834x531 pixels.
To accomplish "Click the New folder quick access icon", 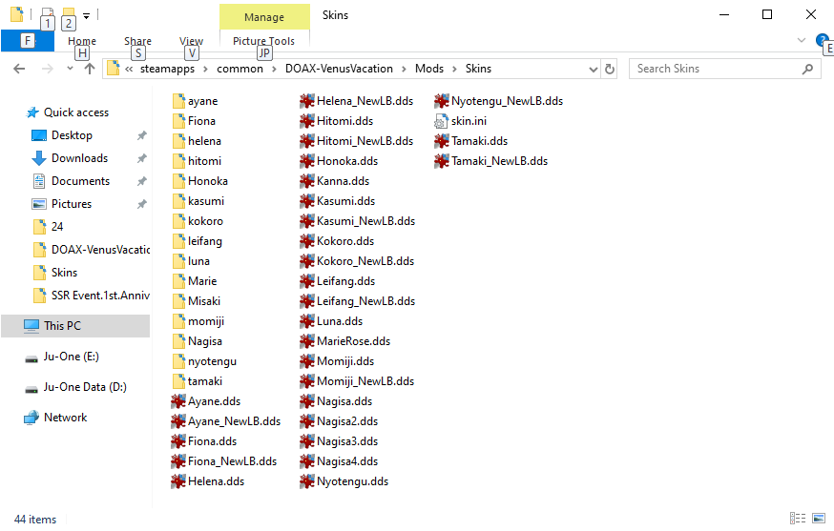I will coord(68,14).
